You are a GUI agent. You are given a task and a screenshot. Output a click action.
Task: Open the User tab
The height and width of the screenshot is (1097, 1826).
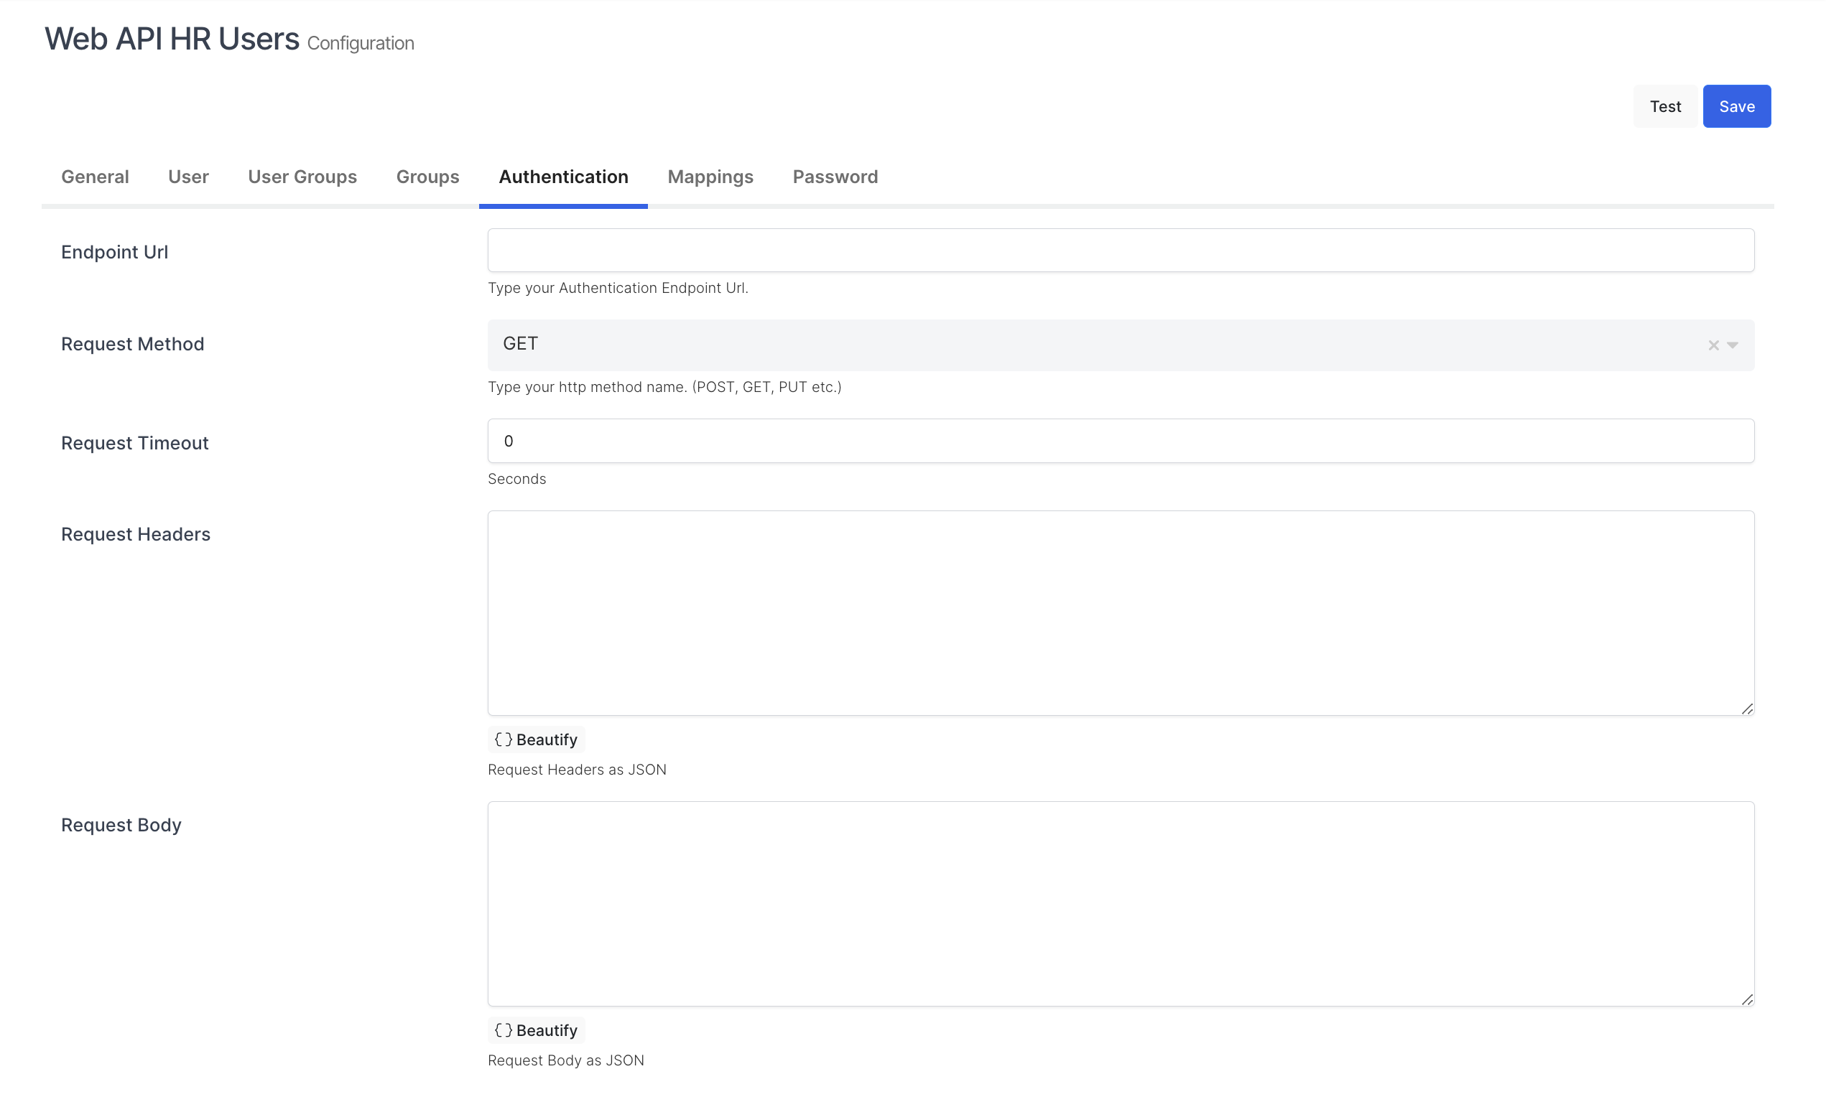(x=188, y=177)
